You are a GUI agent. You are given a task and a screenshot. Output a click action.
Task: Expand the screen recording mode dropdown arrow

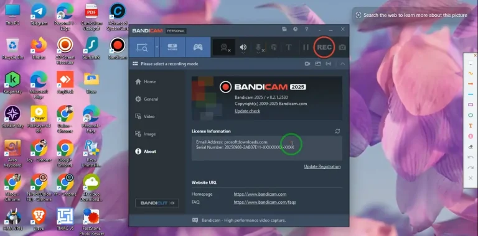(x=157, y=47)
